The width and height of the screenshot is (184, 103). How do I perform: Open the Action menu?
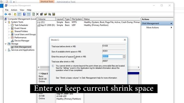pyautogui.click(x=14, y=10)
